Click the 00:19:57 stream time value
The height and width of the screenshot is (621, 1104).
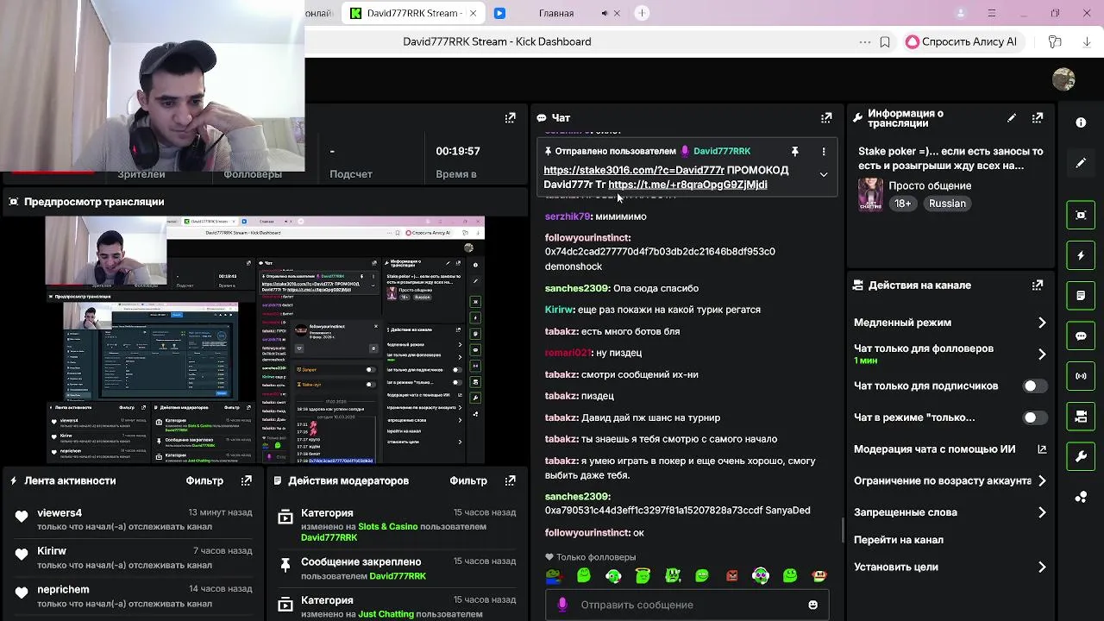[458, 151]
